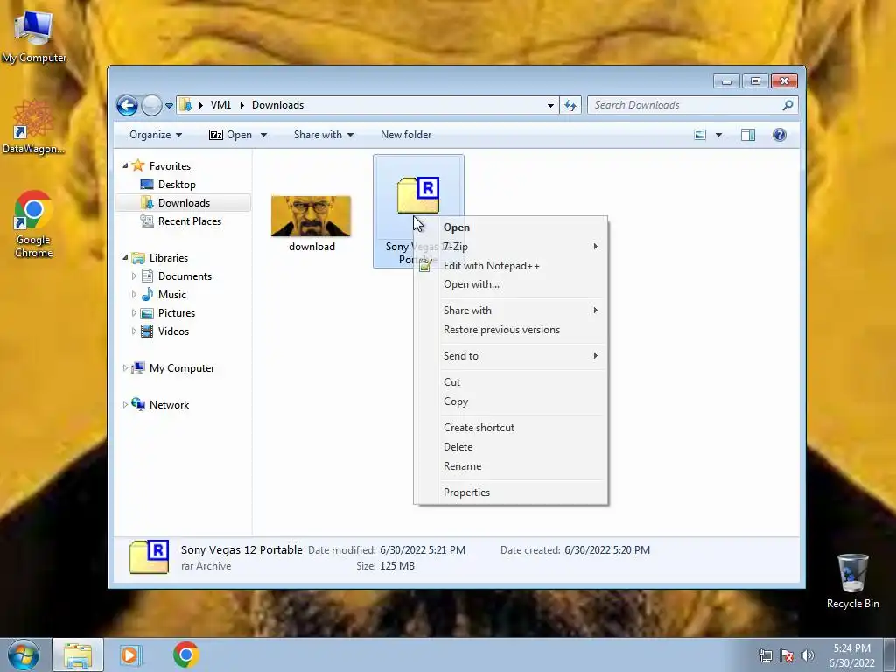Expand the Network tree arrow
The image size is (896, 672).
[x=125, y=404]
